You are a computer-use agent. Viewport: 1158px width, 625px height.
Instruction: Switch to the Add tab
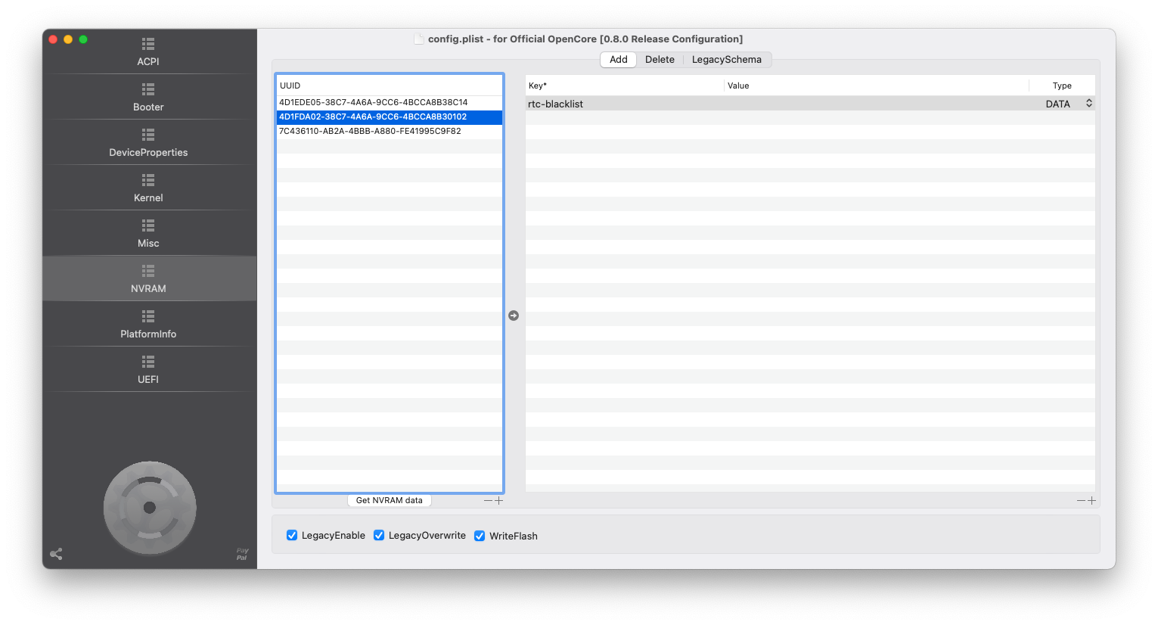click(x=619, y=60)
